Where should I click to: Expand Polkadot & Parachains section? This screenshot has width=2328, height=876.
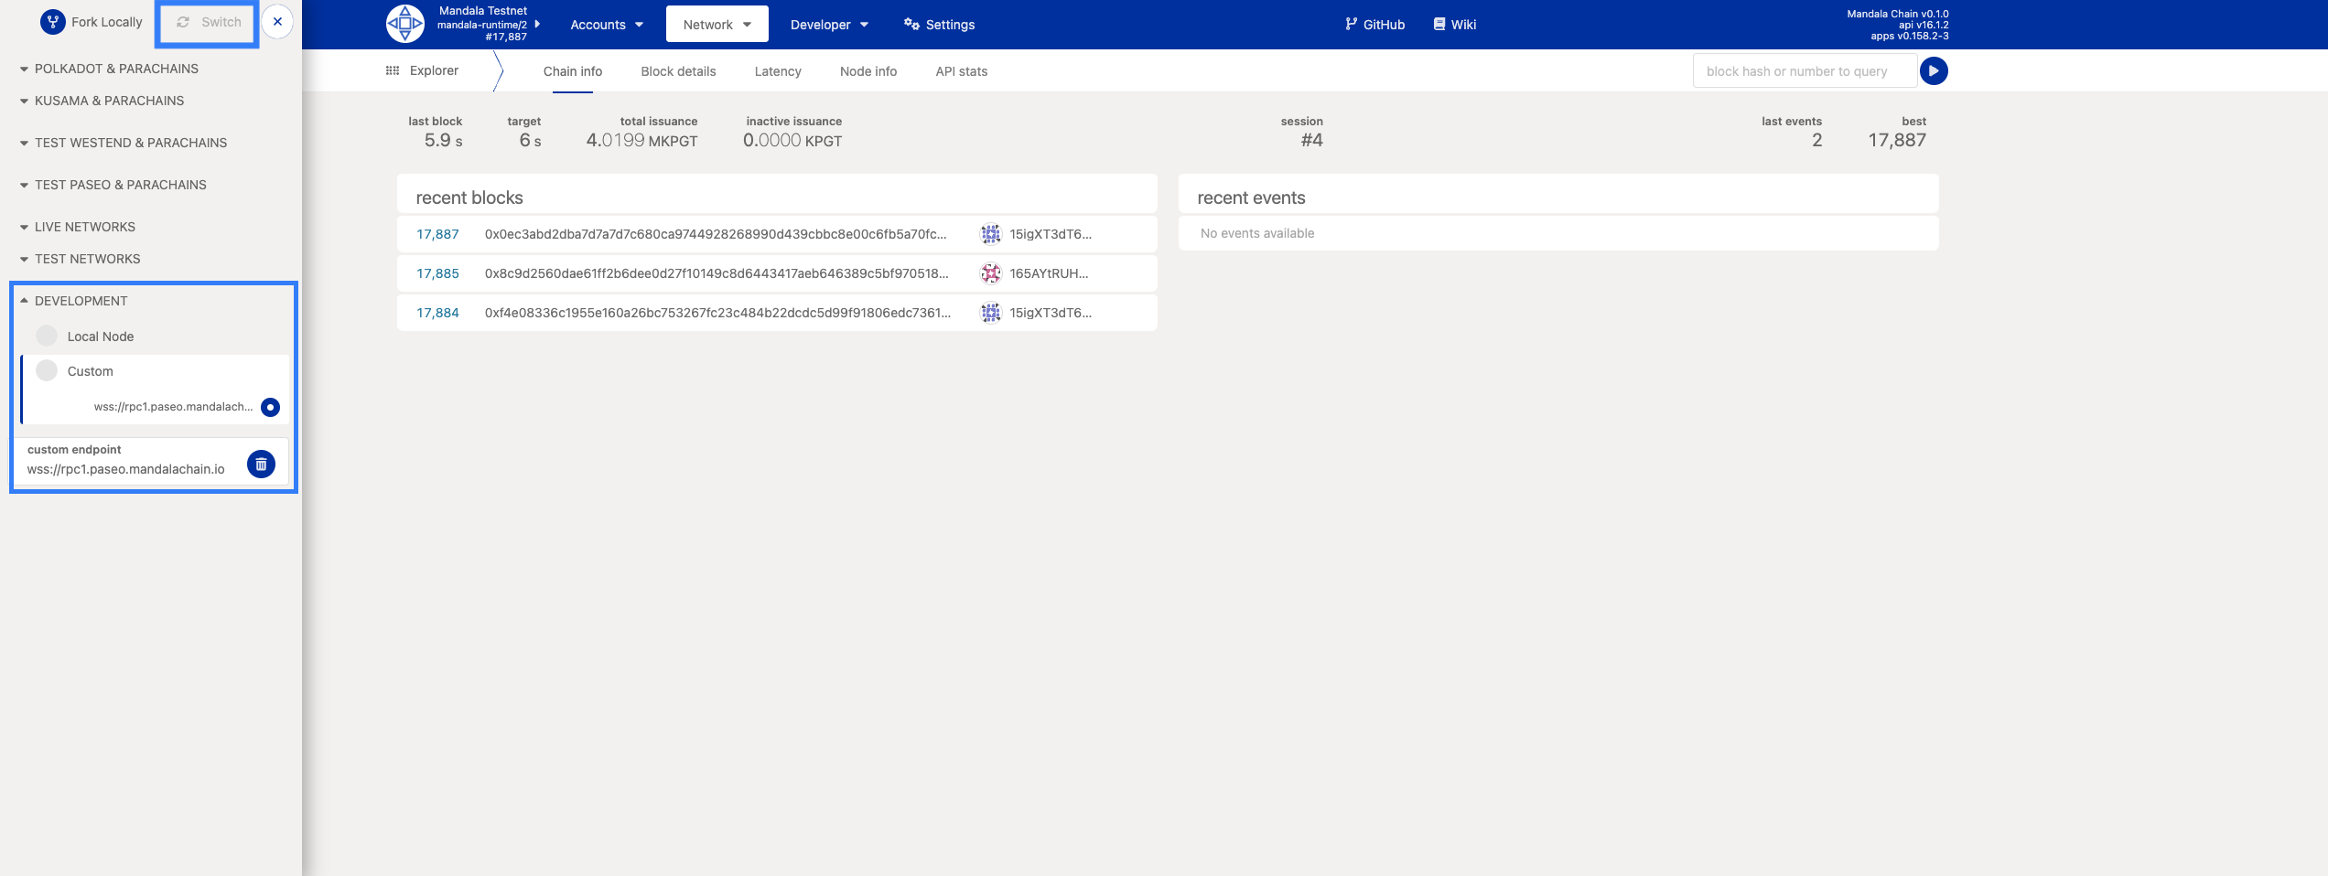(x=110, y=69)
